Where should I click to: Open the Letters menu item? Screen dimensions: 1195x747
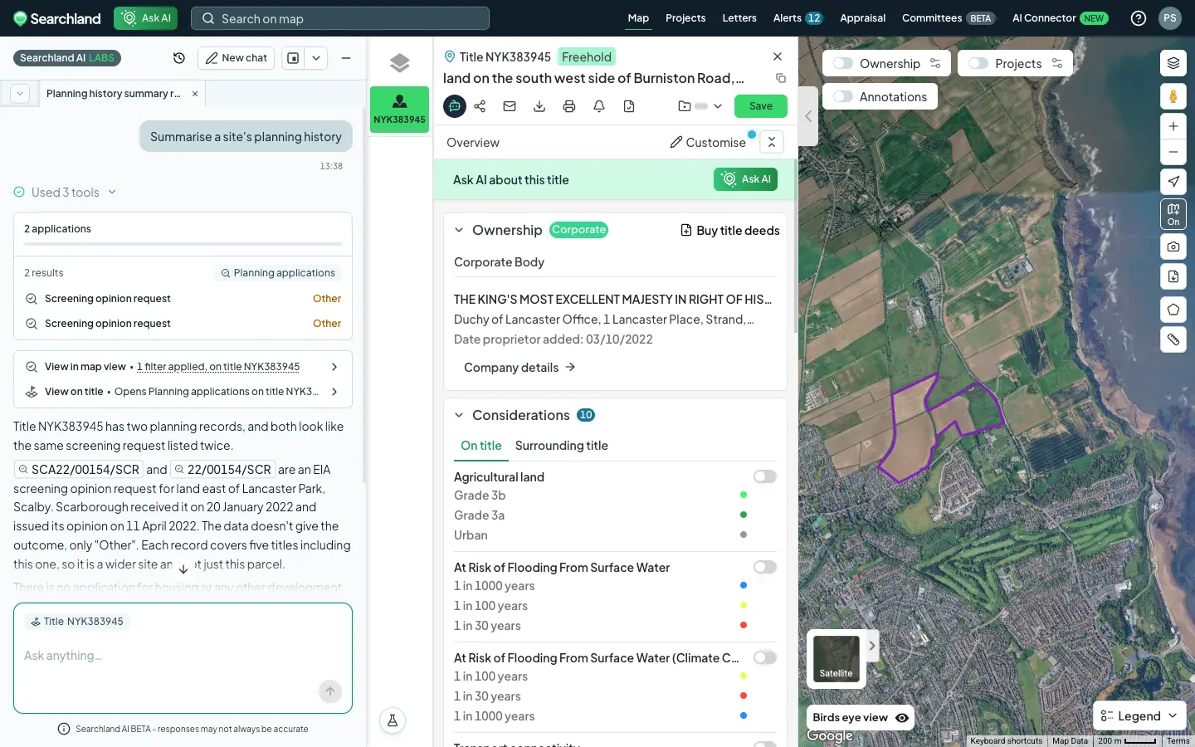coord(739,18)
